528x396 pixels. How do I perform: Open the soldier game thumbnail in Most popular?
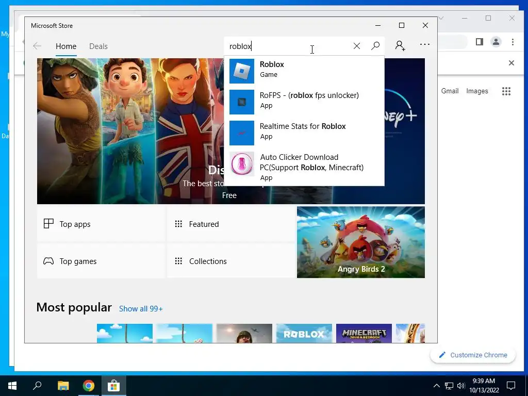[244, 334]
